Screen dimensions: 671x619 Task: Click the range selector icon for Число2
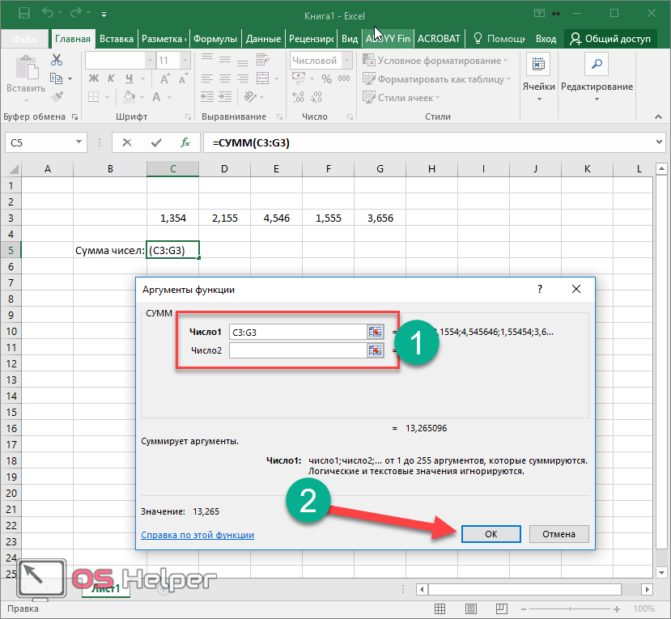pos(375,350)
